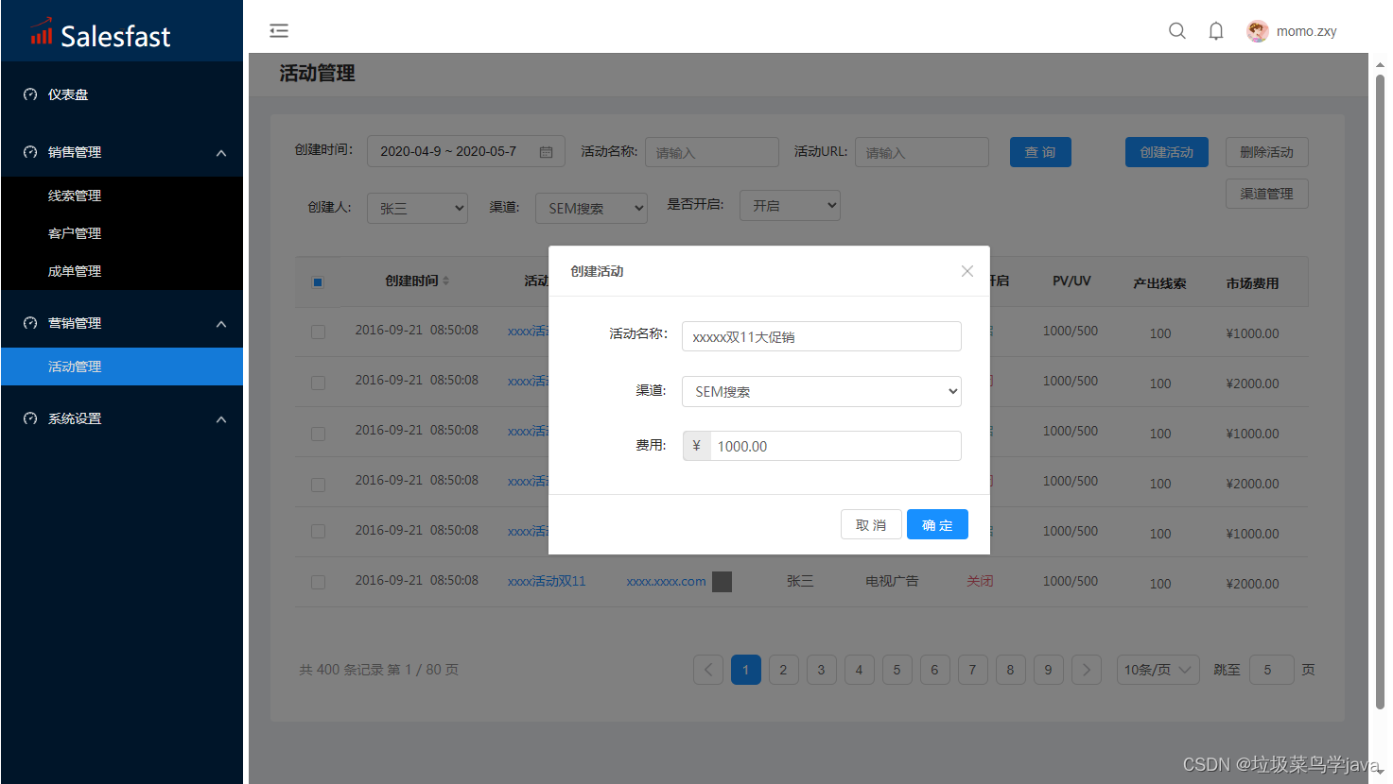Check the first table row checkbox
This screenshot has height=784, width=1393.
(318, 332)
